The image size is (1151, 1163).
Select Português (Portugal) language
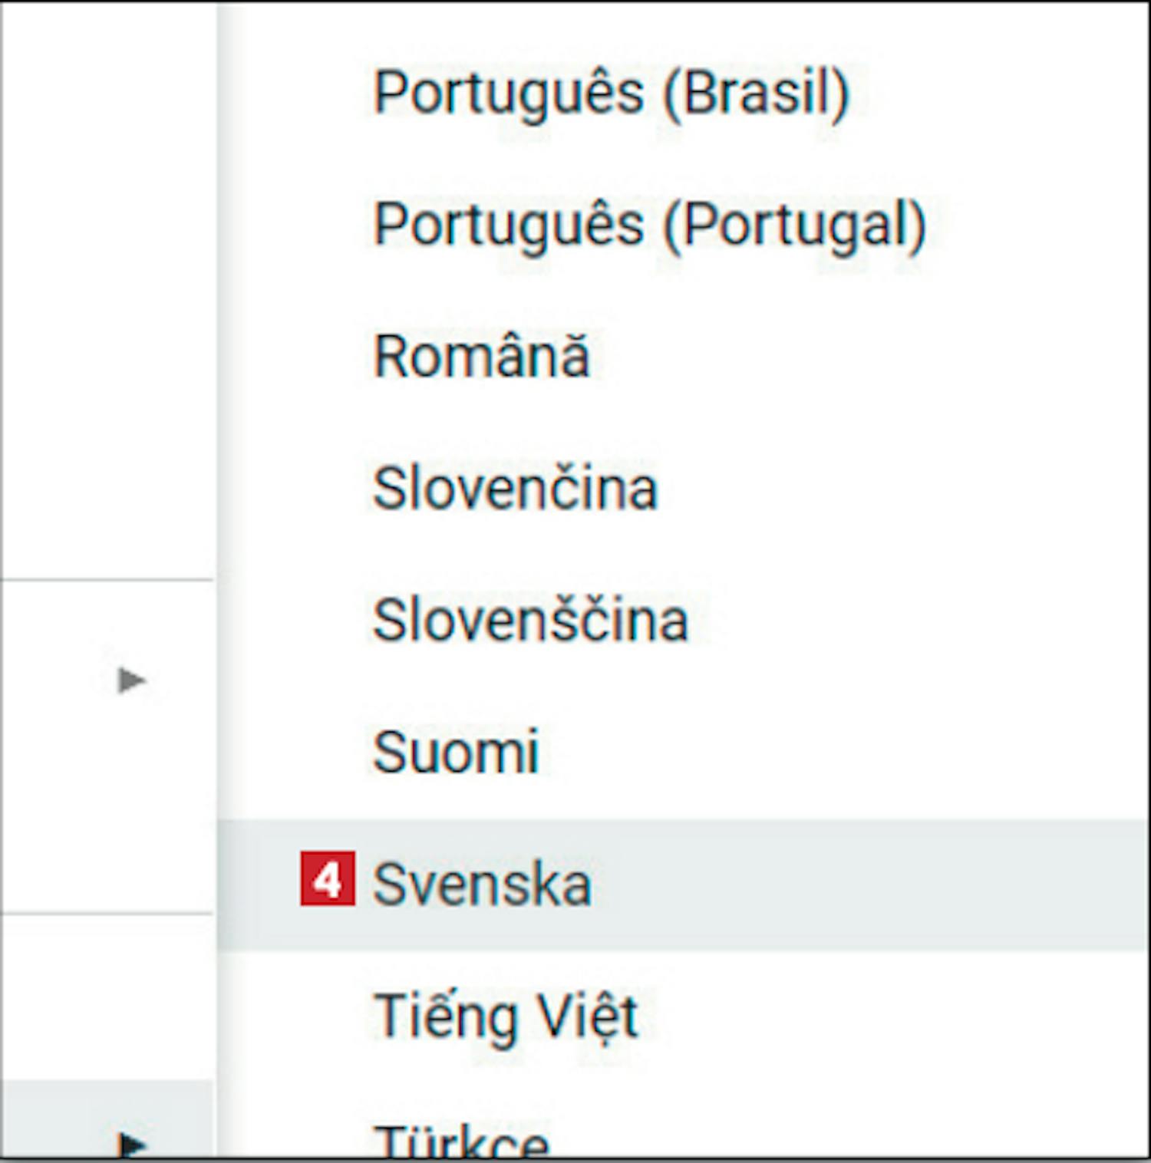649,226
